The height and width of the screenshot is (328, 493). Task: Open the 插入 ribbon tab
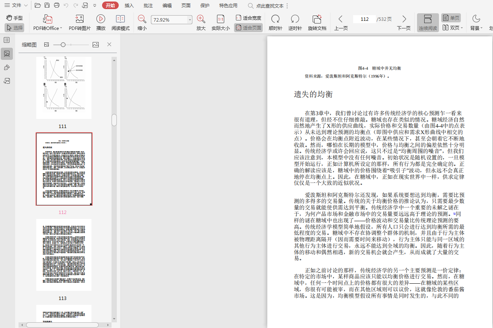[x=129, y=5]
